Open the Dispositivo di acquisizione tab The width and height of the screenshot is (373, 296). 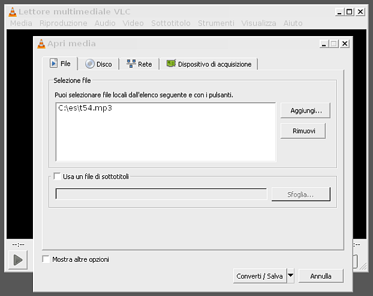click(209, 64)
